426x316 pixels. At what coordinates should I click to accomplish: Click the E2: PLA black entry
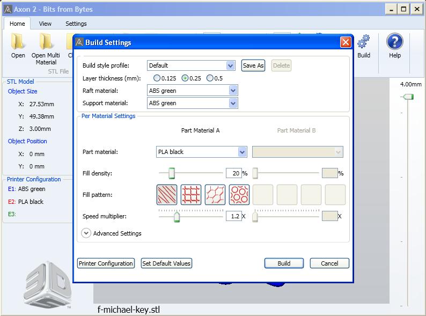(26, 202)
